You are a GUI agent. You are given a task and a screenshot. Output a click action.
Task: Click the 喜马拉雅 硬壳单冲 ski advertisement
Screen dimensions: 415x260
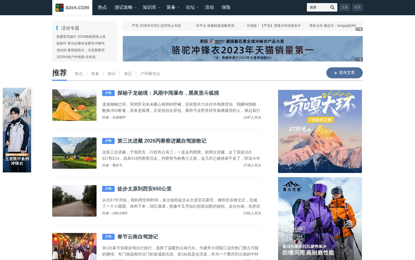pyautogui.click(x=320, y=219)
